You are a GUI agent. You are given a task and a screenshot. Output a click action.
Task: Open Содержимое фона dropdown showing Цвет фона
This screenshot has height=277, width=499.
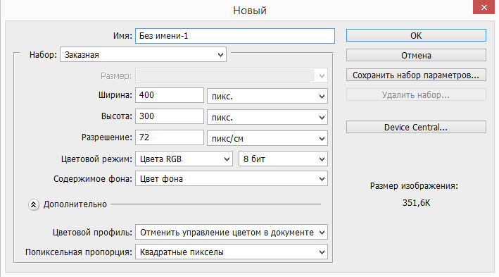(232, 178)
